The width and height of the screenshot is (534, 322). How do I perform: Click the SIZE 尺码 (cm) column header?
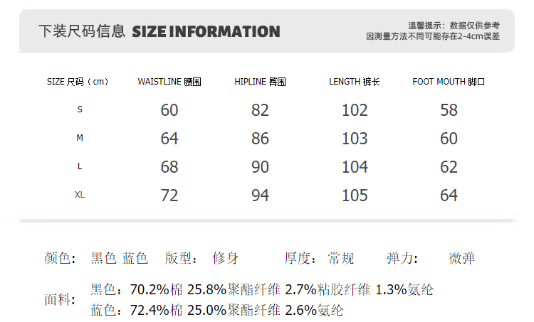78,82
